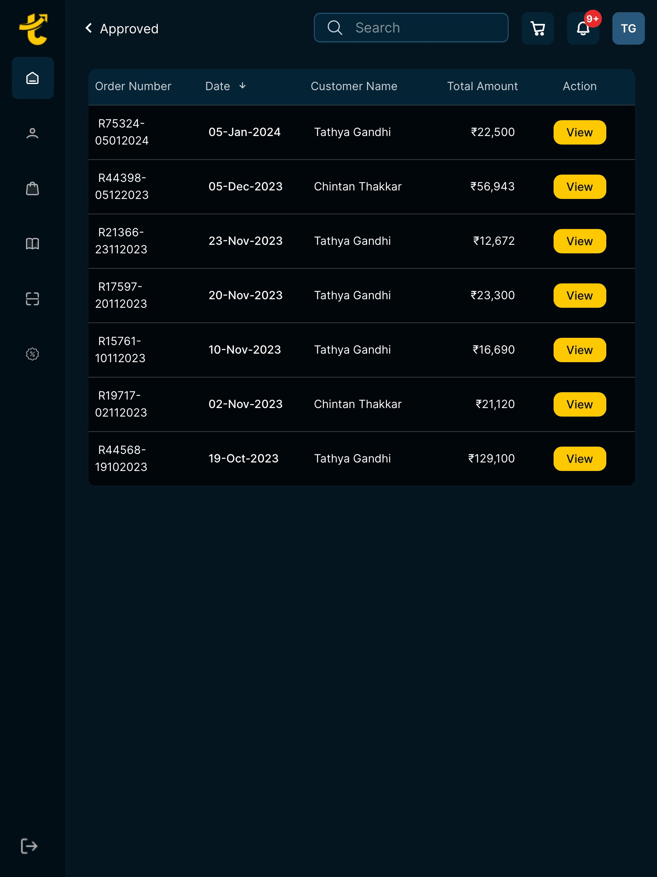Open the TG user avatar menu
Screen dimensions: 657x877
[628, 28]
